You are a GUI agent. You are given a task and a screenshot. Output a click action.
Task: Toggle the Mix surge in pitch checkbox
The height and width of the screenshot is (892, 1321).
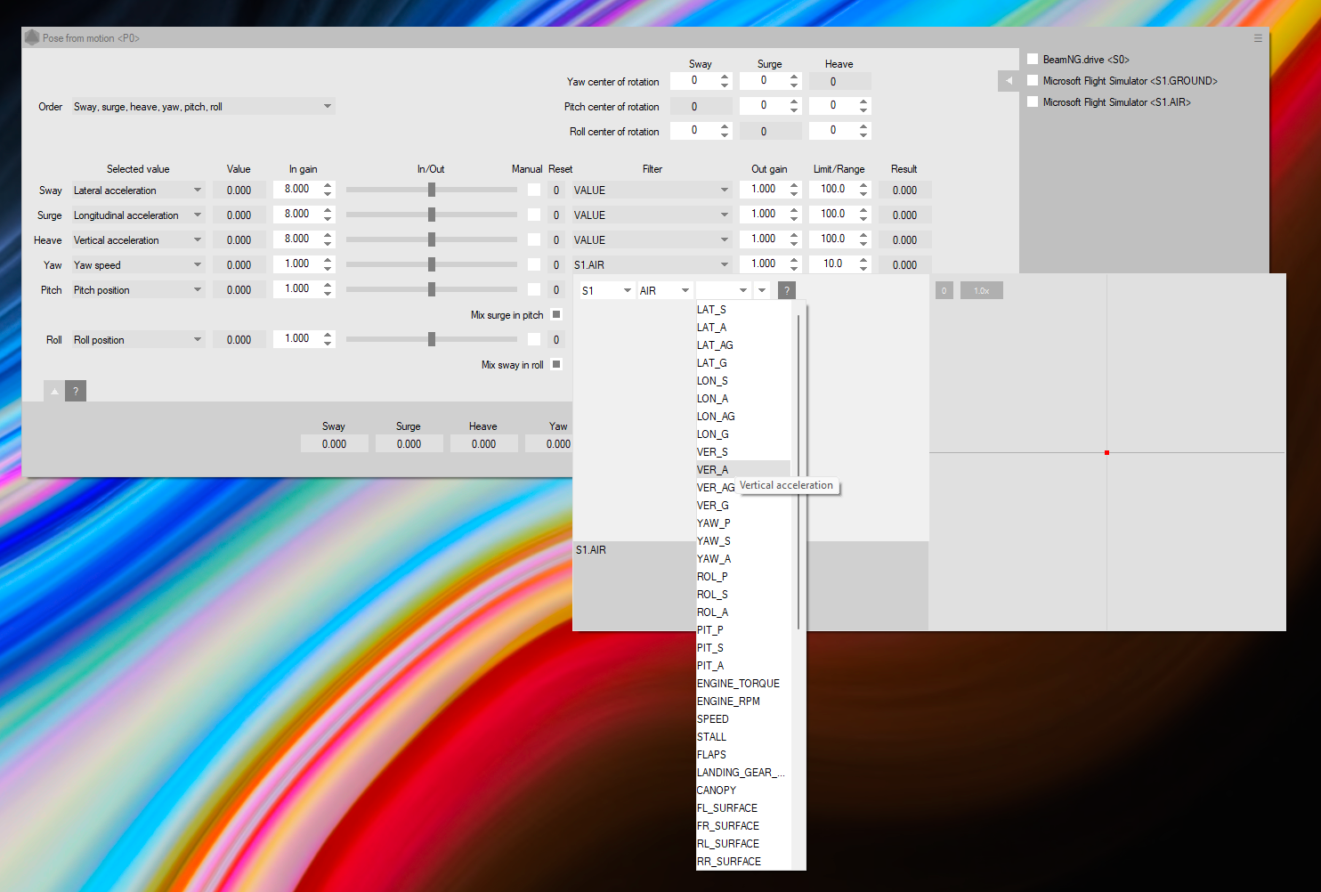pyautogui.click(x=556, y=314)
